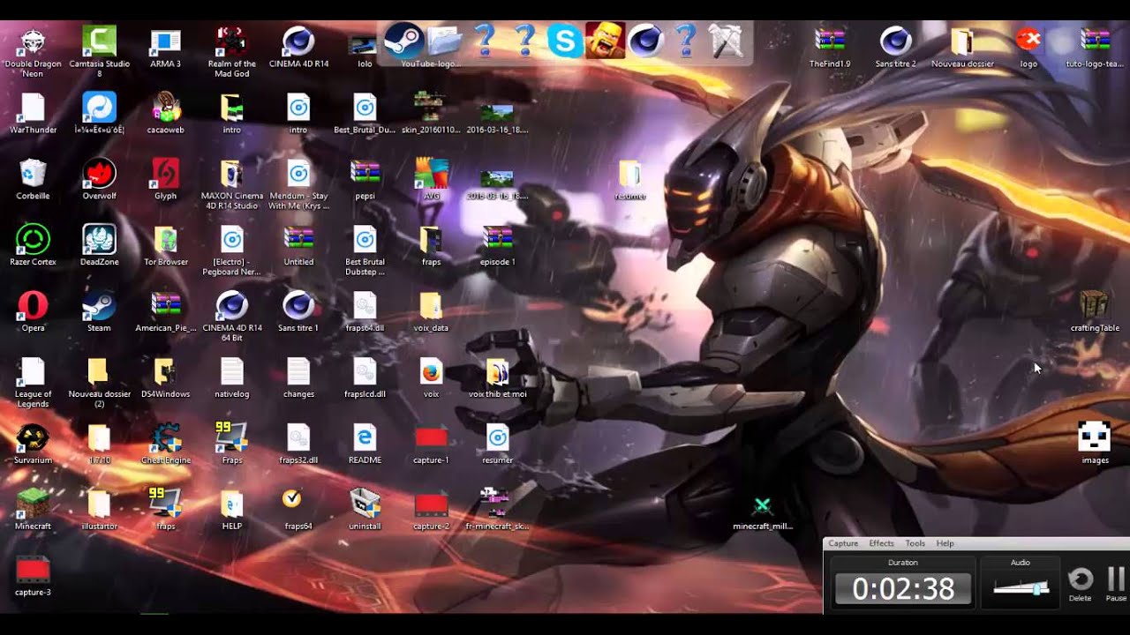Open the Sans titre 1 Cinema file
The height and width of the screenshot is (635, 1130).
click(298, 306)
